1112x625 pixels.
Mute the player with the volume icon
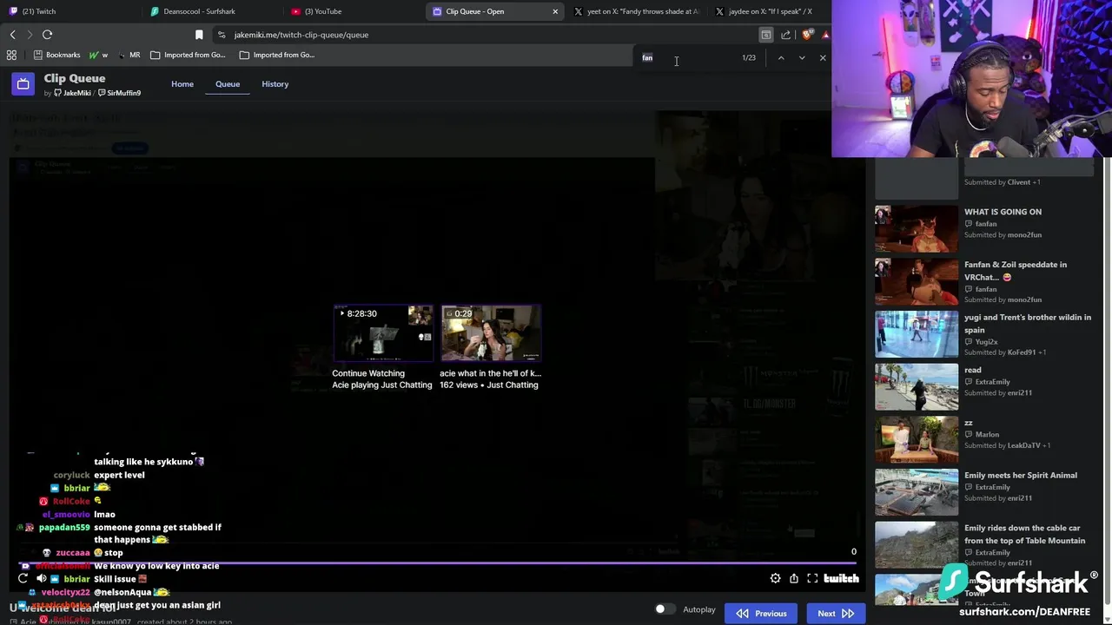click(x=42, y=578)
